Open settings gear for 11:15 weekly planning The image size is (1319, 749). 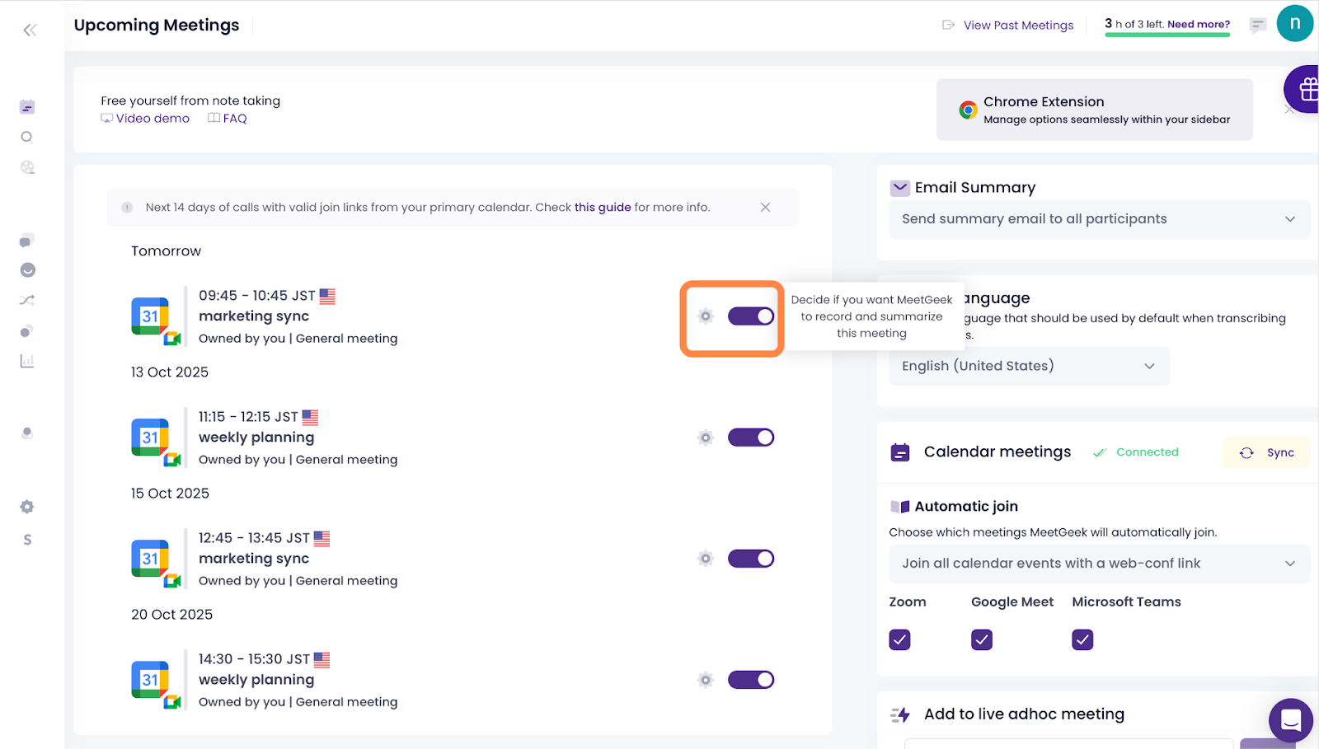coord(705,438)
